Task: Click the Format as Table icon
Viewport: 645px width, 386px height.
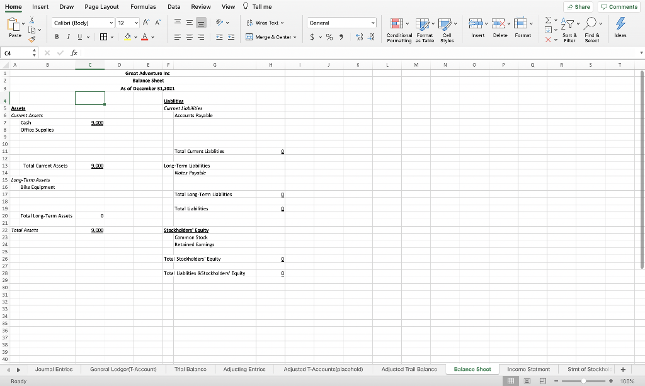Action: pos(423,25)
